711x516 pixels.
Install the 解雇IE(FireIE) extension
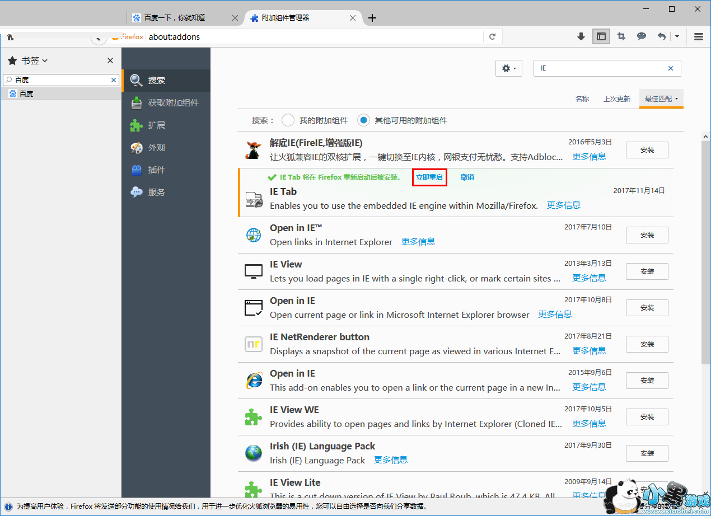[647, 150]
